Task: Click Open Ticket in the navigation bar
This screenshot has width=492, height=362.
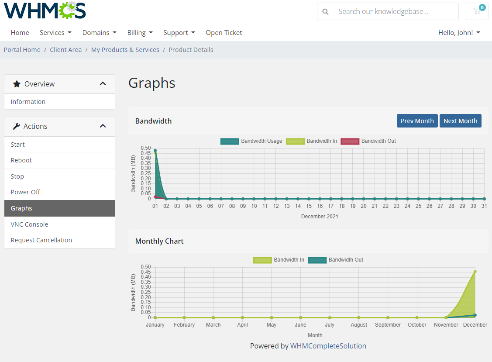Action: [224, 33]
